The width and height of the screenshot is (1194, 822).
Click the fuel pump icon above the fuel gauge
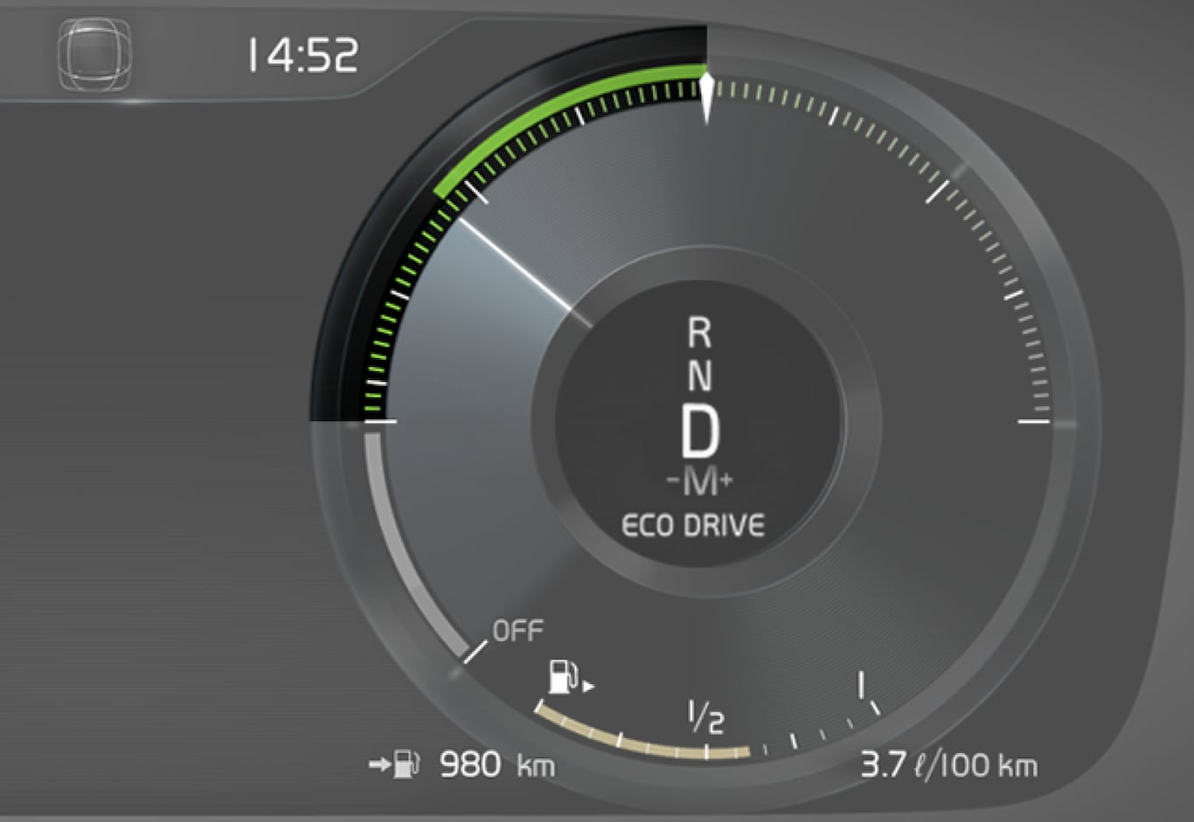[563, 676]
